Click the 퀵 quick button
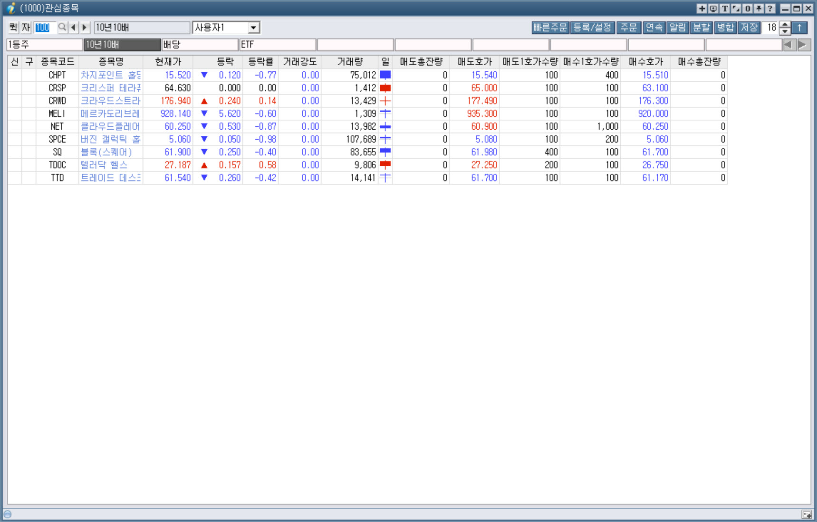This screenshot has width=817, height=522. click(13, 28)
